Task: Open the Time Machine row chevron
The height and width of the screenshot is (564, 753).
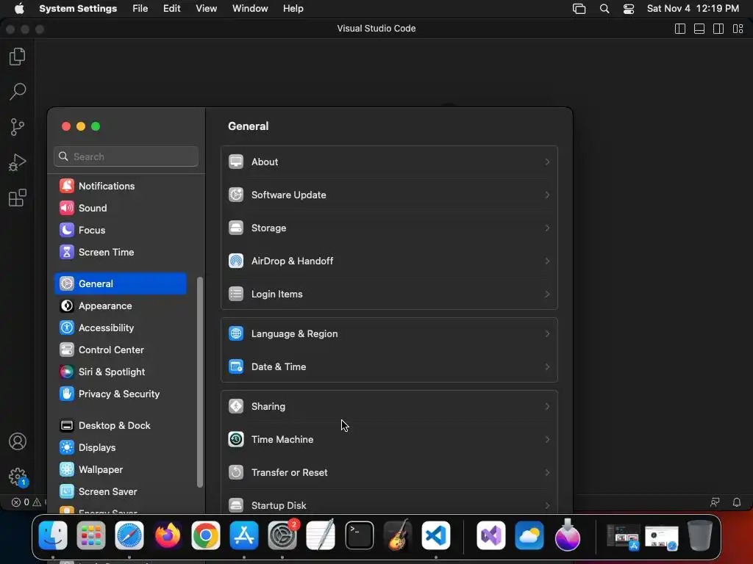Action: 547,440
